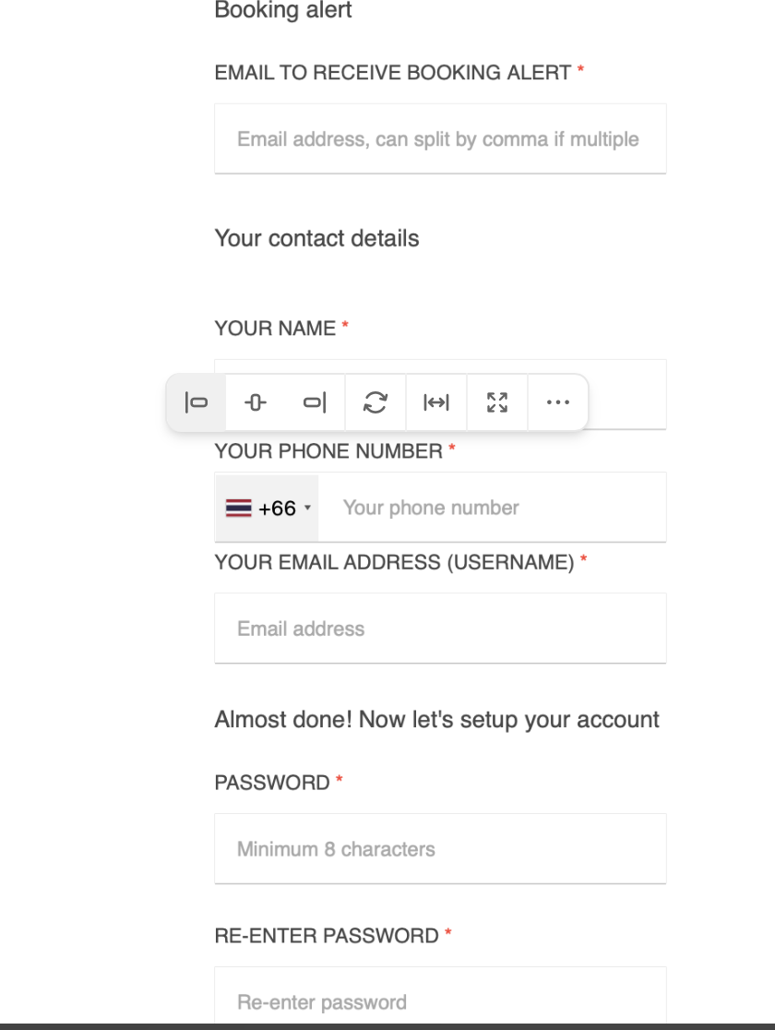Click the Your phone number field
The image size is (775, 1030).
(494, 508)
